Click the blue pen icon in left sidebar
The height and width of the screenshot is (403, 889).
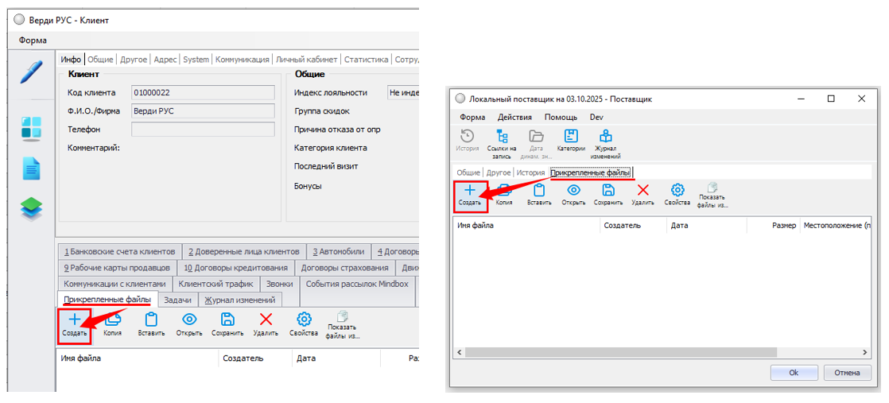31,73
